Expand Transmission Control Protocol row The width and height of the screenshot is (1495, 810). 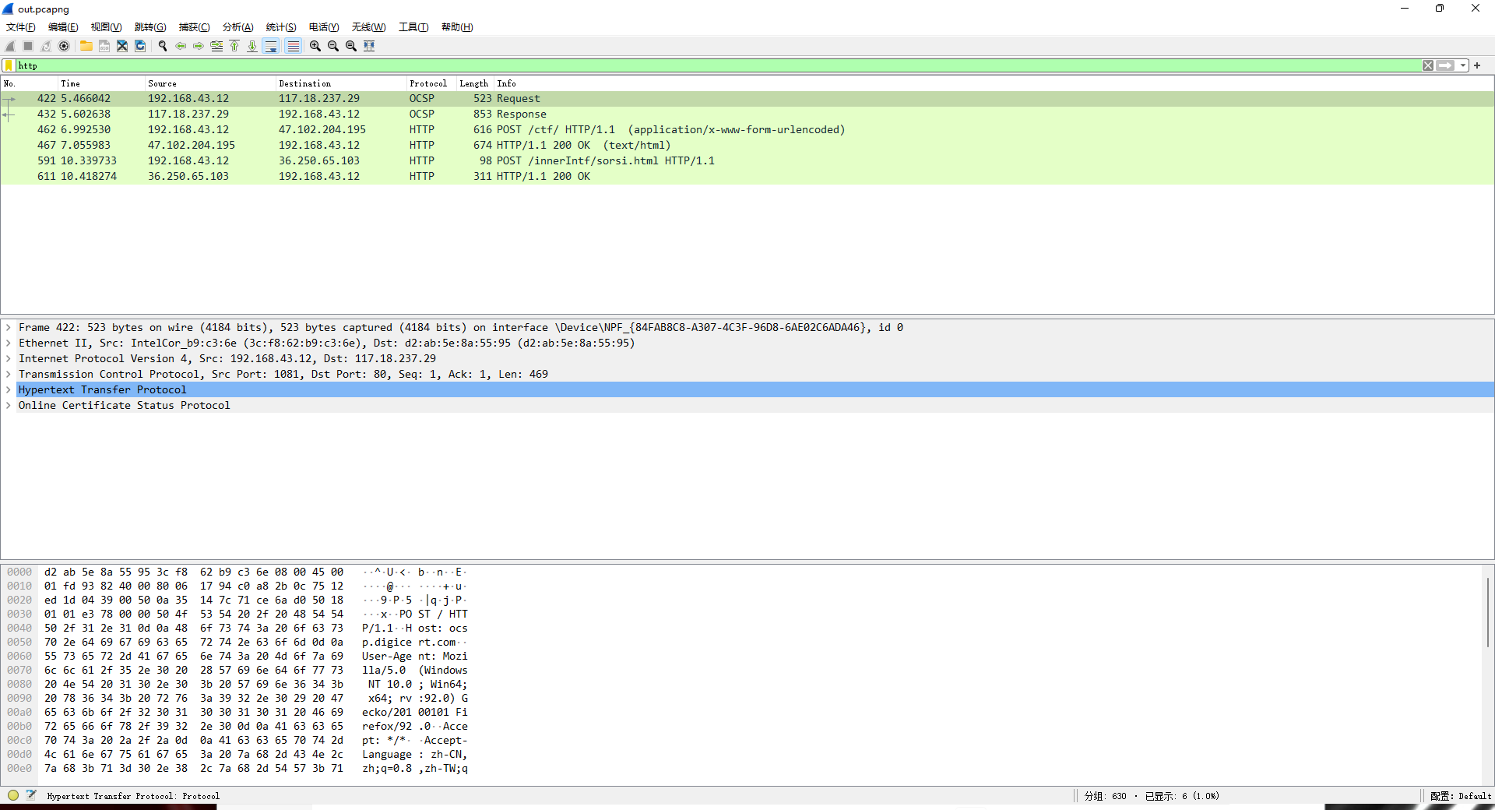[x=9, y=375]
